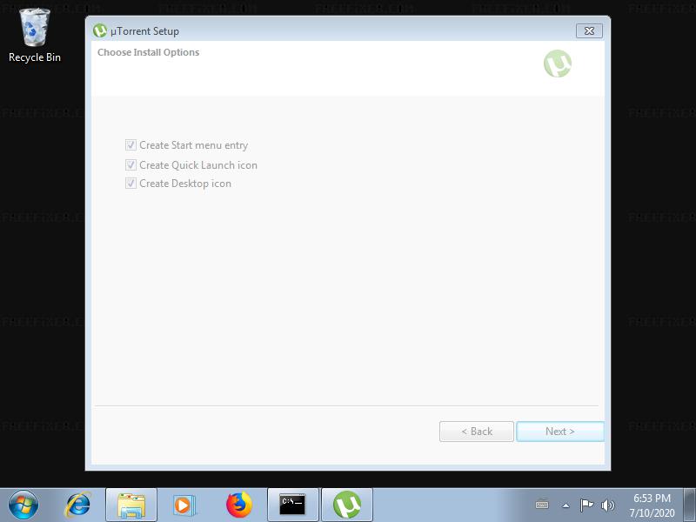The width and height of the screenshot is (696, 522).
Task: Open the volume speaker control
Action: 607,505
